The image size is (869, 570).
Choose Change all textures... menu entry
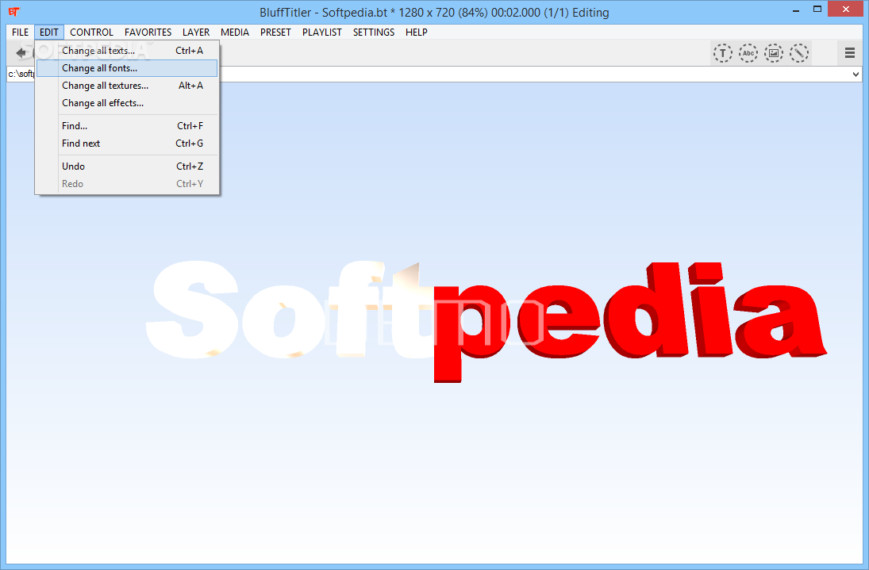127,86
